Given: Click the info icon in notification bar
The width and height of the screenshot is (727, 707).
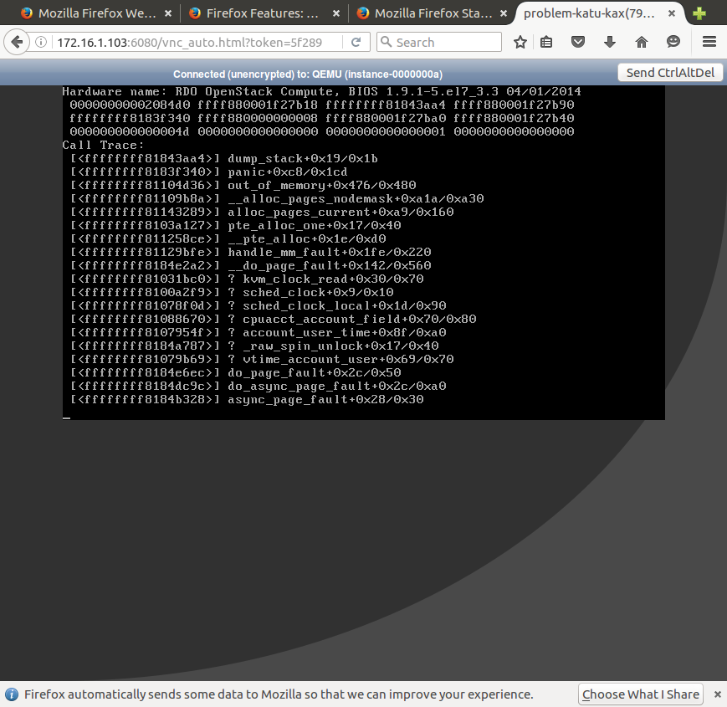Looking at the screenshot, I should (11, 694).
